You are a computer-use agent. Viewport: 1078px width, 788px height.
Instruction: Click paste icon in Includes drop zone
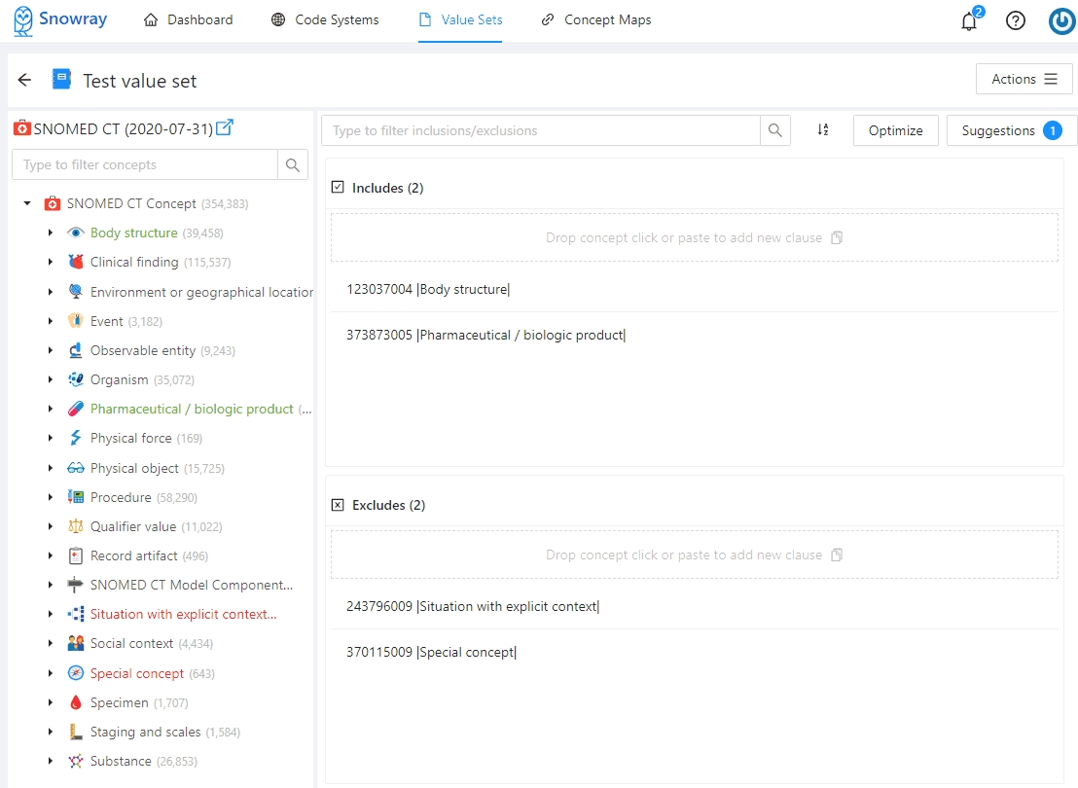pos(837,237)
